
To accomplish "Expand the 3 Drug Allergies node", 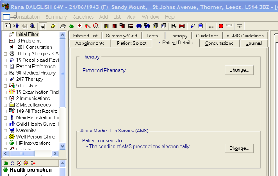I will 5,54.
